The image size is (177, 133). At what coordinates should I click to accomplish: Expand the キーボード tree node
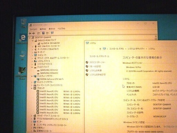pyautogui.click(x=32, y=52)
